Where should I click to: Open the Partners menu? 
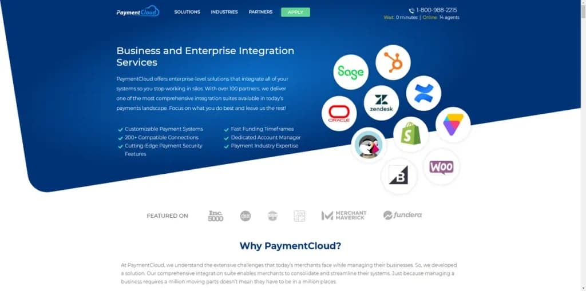click(260, 12)
